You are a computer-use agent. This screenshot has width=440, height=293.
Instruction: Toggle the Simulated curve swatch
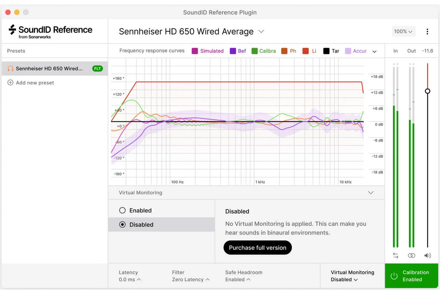[x=195, y=51]
